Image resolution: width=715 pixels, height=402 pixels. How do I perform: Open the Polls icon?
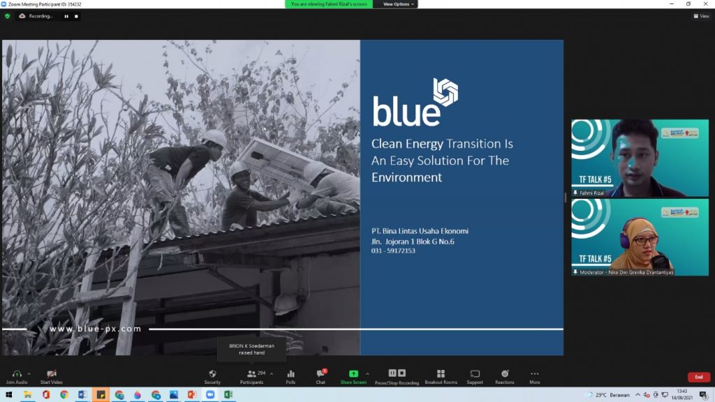(290, 374)
